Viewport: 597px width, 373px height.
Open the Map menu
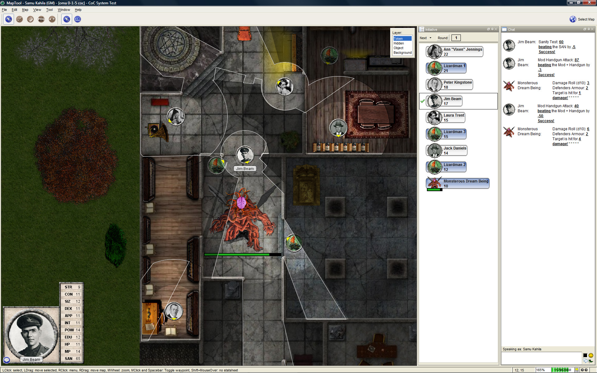click(25, 10)
